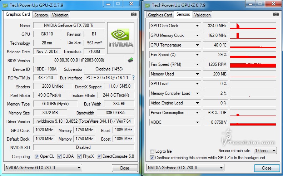The height and width of the screenshot is (176, 283).
Task: Enable the Log to file checkbox
Action: (152, 151)
